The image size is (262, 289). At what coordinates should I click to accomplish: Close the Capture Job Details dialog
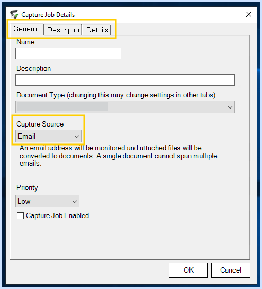click(249, 14)
